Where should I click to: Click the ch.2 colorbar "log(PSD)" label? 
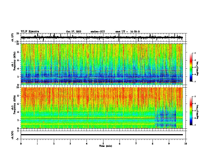coord(197,112)
